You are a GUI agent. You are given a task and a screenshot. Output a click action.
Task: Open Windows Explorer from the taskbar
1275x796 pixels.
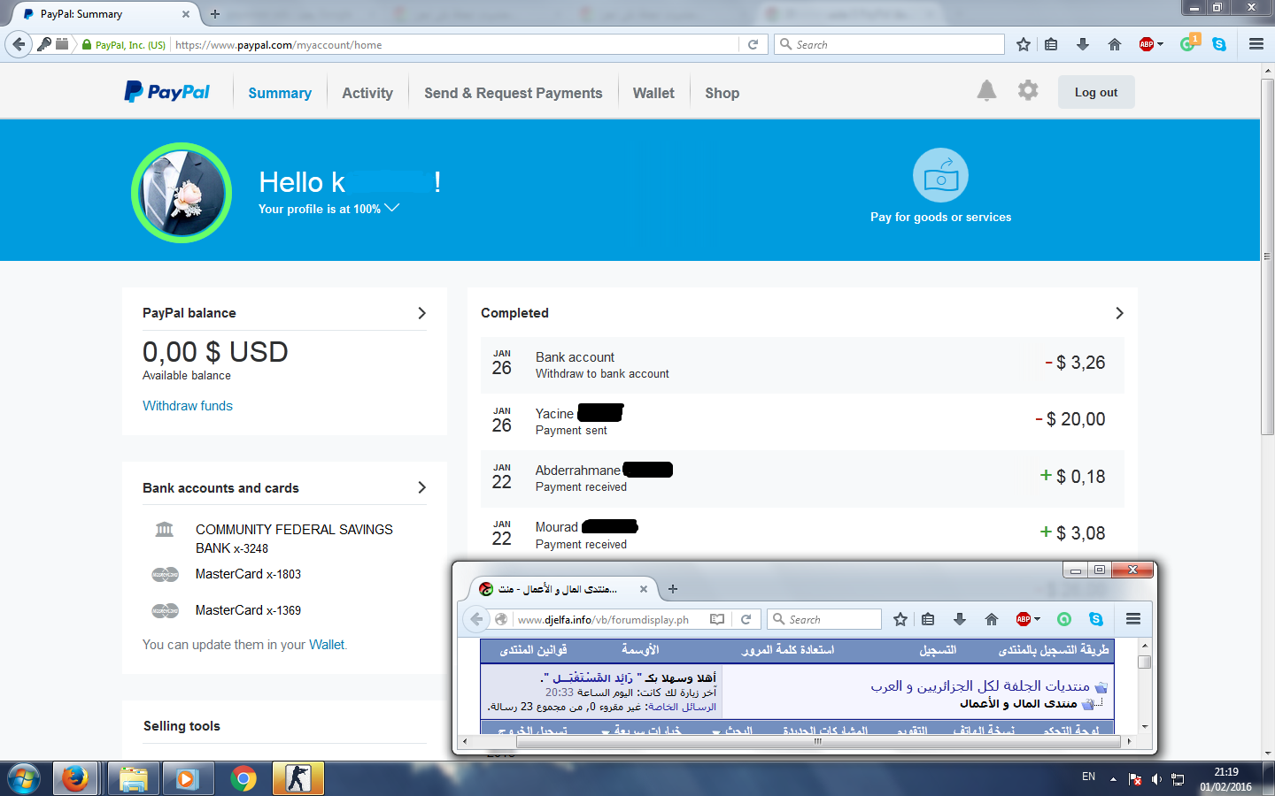[133, 779]
